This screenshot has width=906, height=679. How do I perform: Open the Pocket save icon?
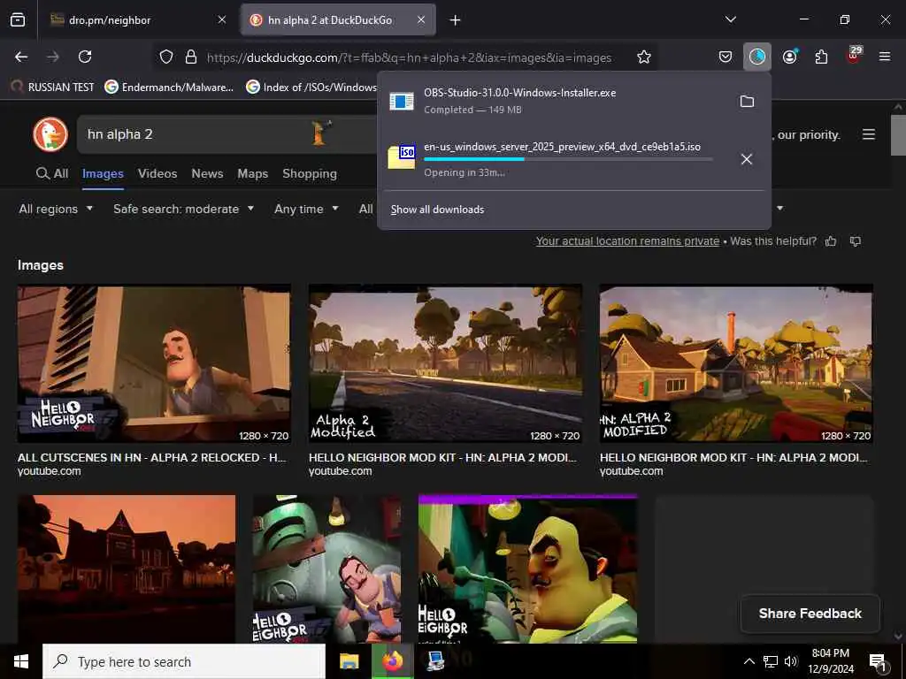click(726, 57)
